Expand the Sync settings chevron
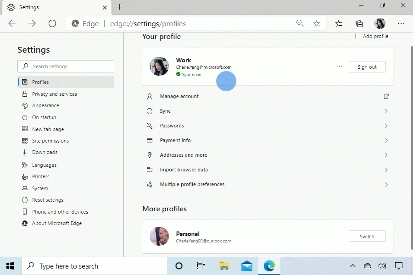This screenshot has width=413, height=275. (386, 111)
